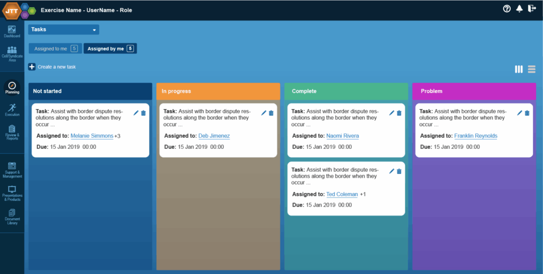Select the Assigned by me tab
Viewport: 543px width, 274px height.
110,49
